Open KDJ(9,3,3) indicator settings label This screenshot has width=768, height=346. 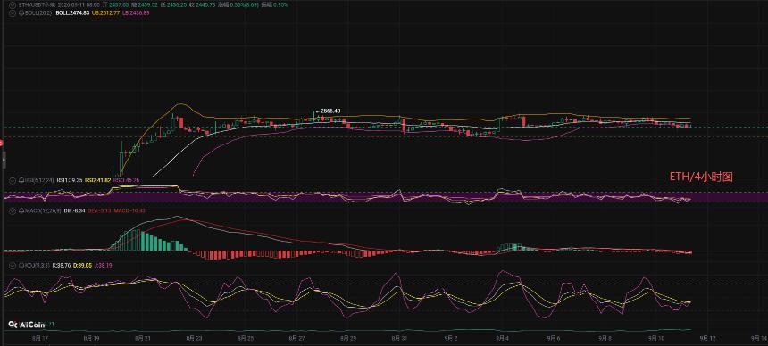[37, 265]
